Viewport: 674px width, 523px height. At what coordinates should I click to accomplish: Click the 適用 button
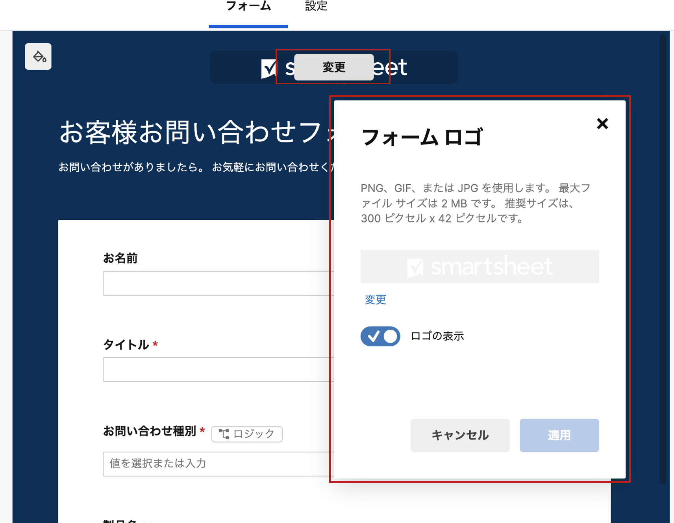click(x=559, y=435)
